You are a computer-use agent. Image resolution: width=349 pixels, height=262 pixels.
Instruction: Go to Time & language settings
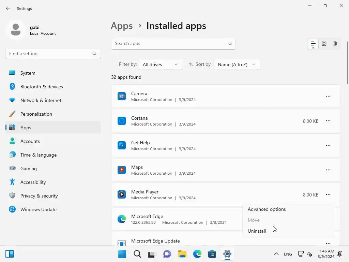(53, 155)
